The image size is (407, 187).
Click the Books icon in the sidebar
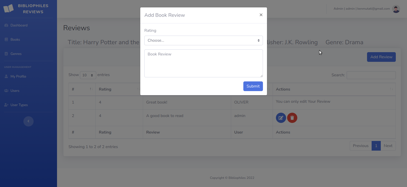coord(6,39)
